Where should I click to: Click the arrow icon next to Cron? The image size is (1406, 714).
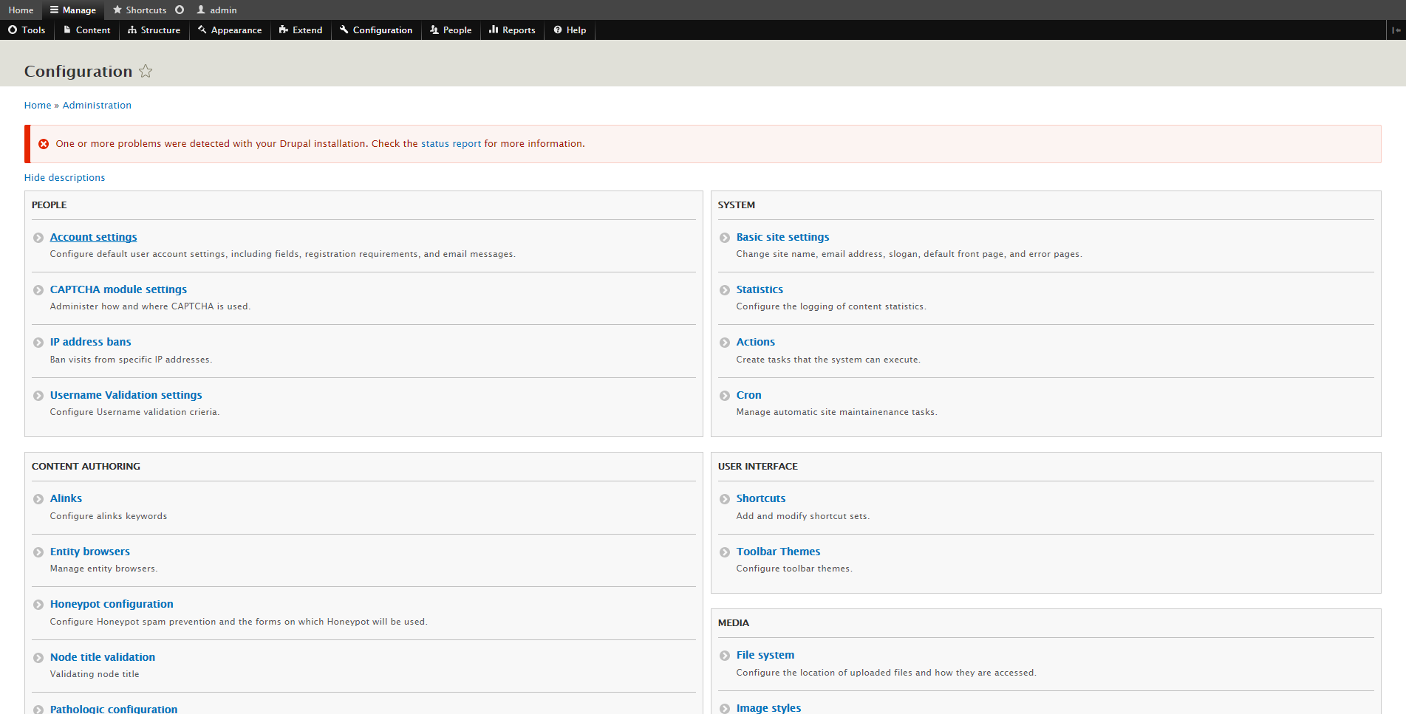point(725,396)
